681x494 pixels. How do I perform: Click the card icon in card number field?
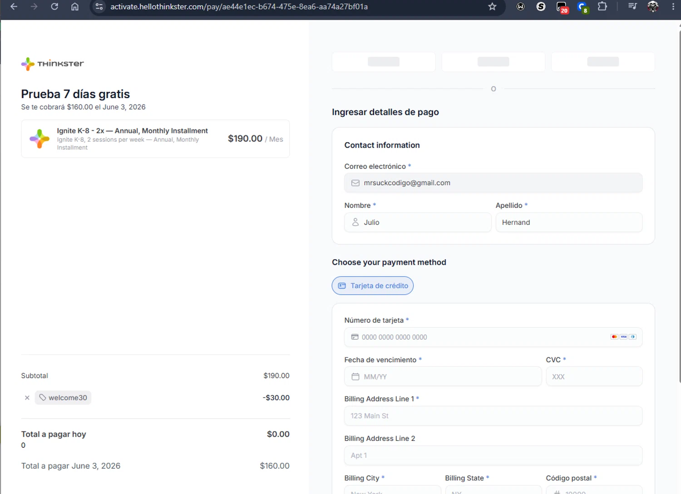[x=355, y=337]
